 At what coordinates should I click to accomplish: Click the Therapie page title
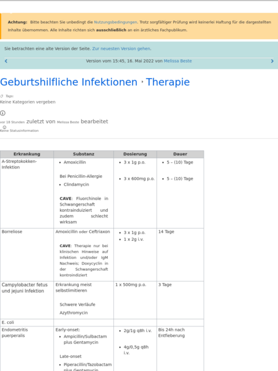168,82
